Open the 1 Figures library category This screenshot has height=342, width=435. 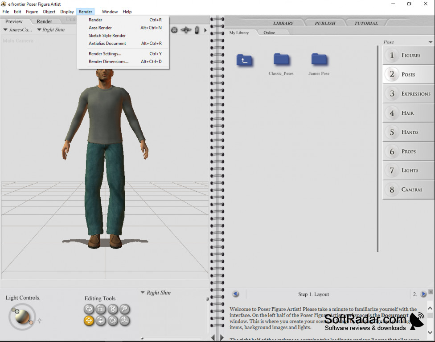(409, 56)
